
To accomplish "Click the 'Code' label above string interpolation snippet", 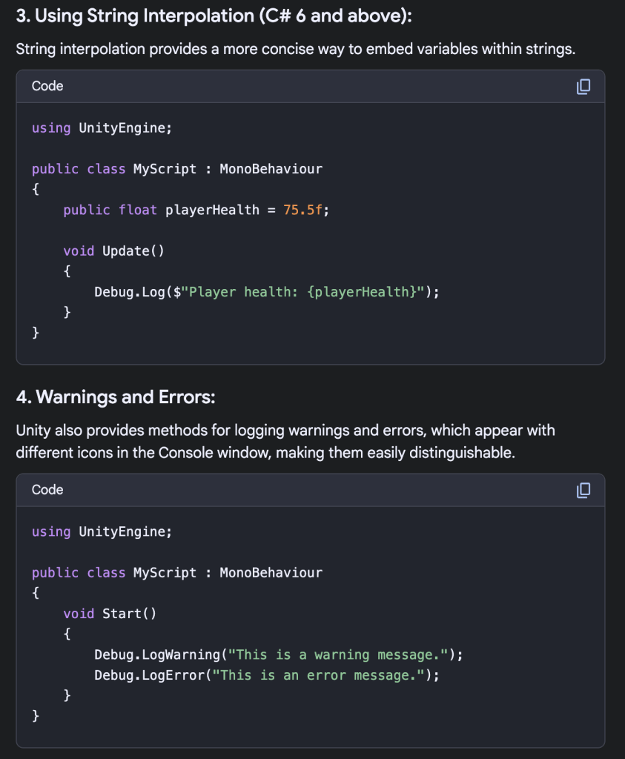I will pos(47,86).
